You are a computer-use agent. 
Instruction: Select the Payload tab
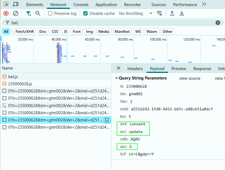pos(157,68)
